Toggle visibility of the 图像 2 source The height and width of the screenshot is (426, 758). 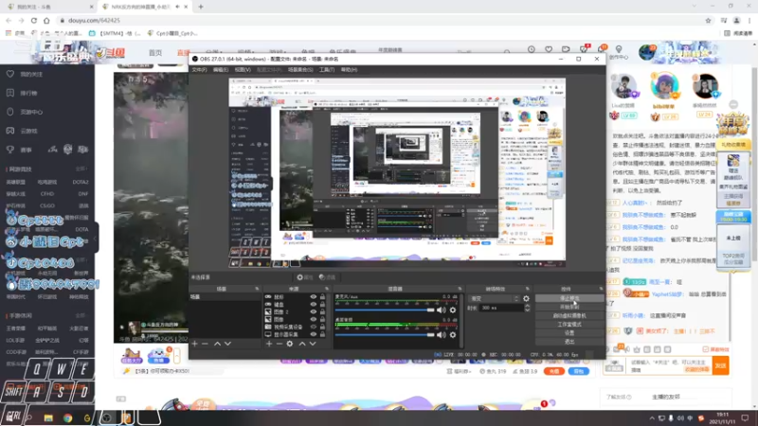(314, 312)
